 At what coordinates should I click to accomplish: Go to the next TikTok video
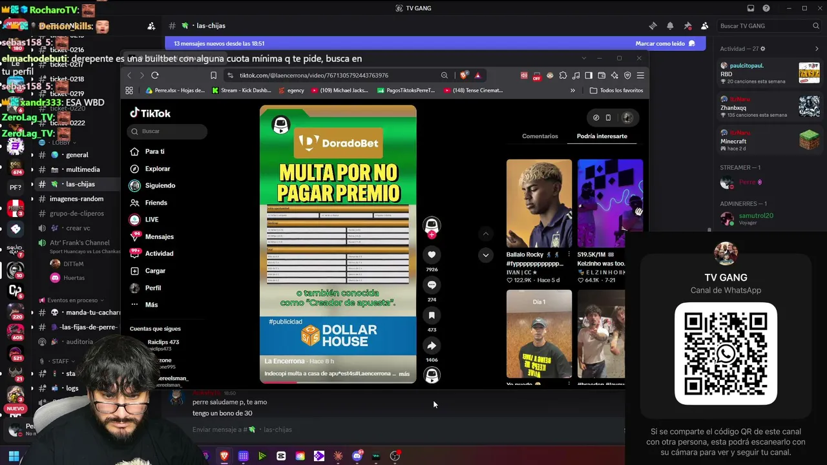point(486,255)
